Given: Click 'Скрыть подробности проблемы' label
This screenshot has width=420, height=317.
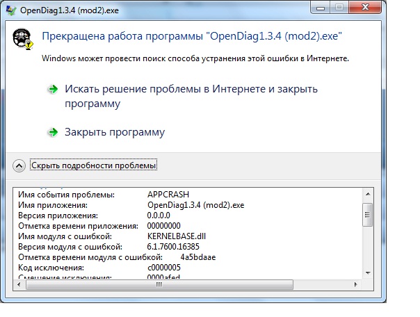Looking at the screenshot, I should (93, 165).
